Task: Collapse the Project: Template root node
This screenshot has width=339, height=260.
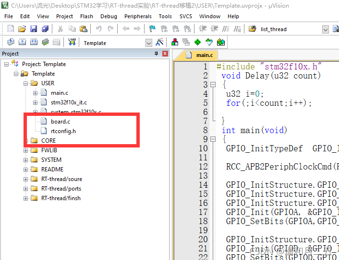Action: tap(7, 64)
